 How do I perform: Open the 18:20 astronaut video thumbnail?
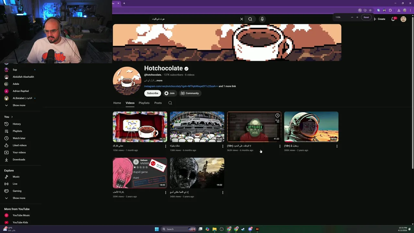click(x=311, y=127)
